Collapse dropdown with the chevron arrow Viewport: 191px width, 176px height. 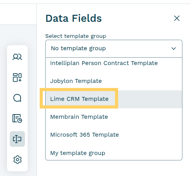(x=173, y=49)
